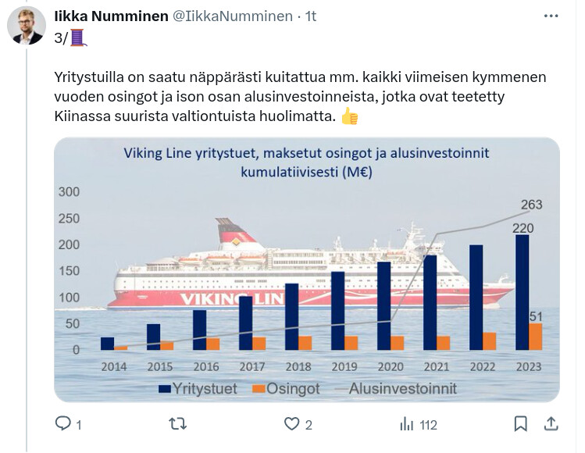This screenshot has width=585, height=453.
Task: Open the Viking Line chart image
Action: (x=306, y=269)
